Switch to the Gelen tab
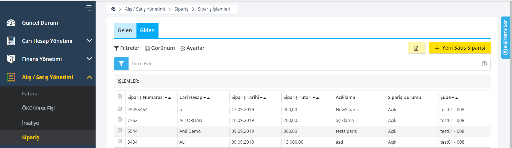Image resolution: width=512 pixels, height=148 pixels. [125, 30]
